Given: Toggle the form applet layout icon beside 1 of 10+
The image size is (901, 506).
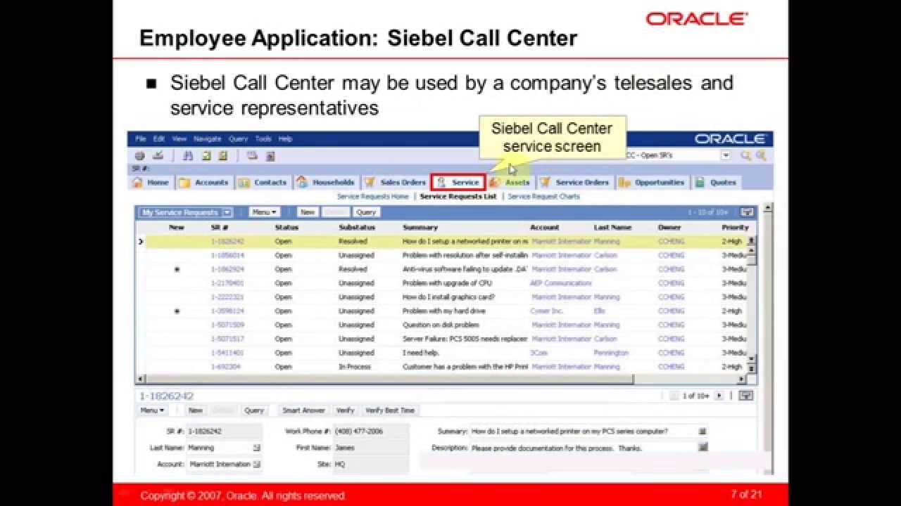Looking at the screenshot, I should click(746, 396).
